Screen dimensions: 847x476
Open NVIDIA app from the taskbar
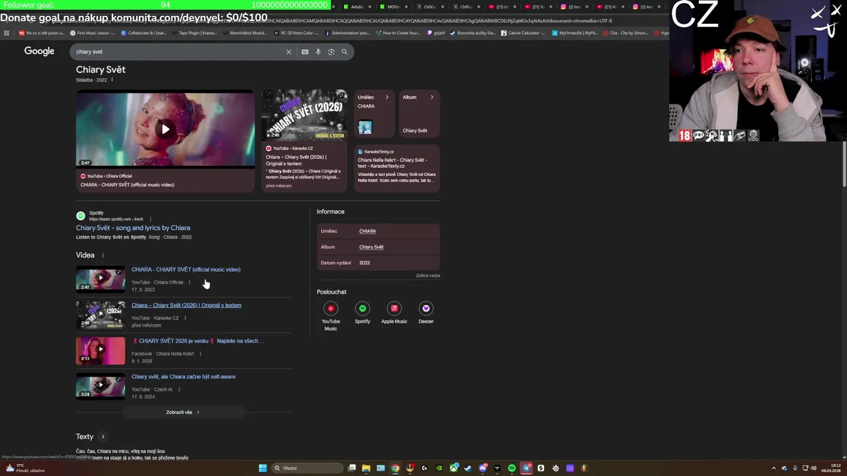tap(439, 468)
